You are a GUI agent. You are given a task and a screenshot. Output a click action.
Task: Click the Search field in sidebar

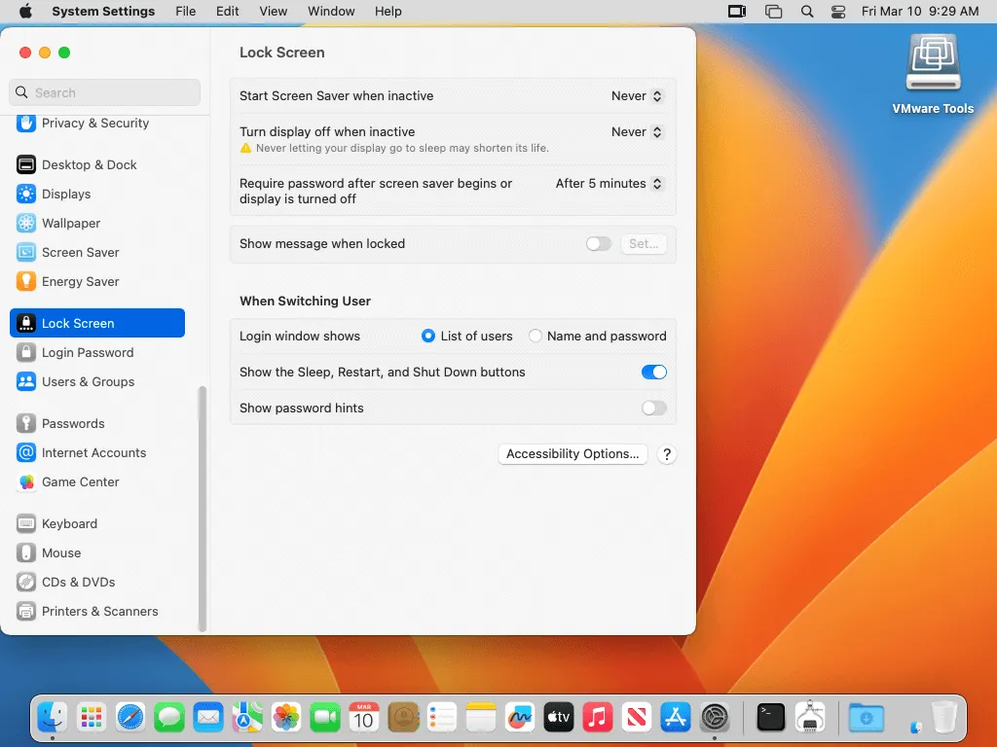105,92
